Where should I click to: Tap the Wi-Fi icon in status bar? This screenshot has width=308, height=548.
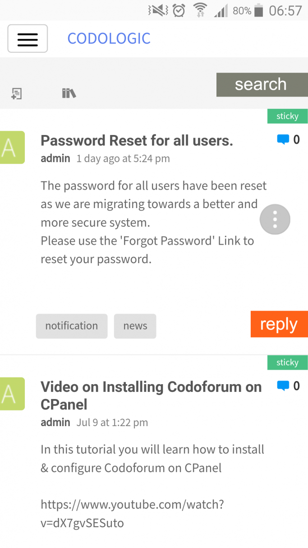point(200,10)
